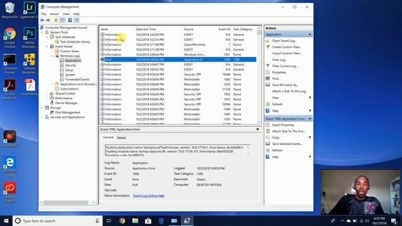Open Microsoft Edge desktop shortcut
The image size is (402, 226).
pos(10,166)
